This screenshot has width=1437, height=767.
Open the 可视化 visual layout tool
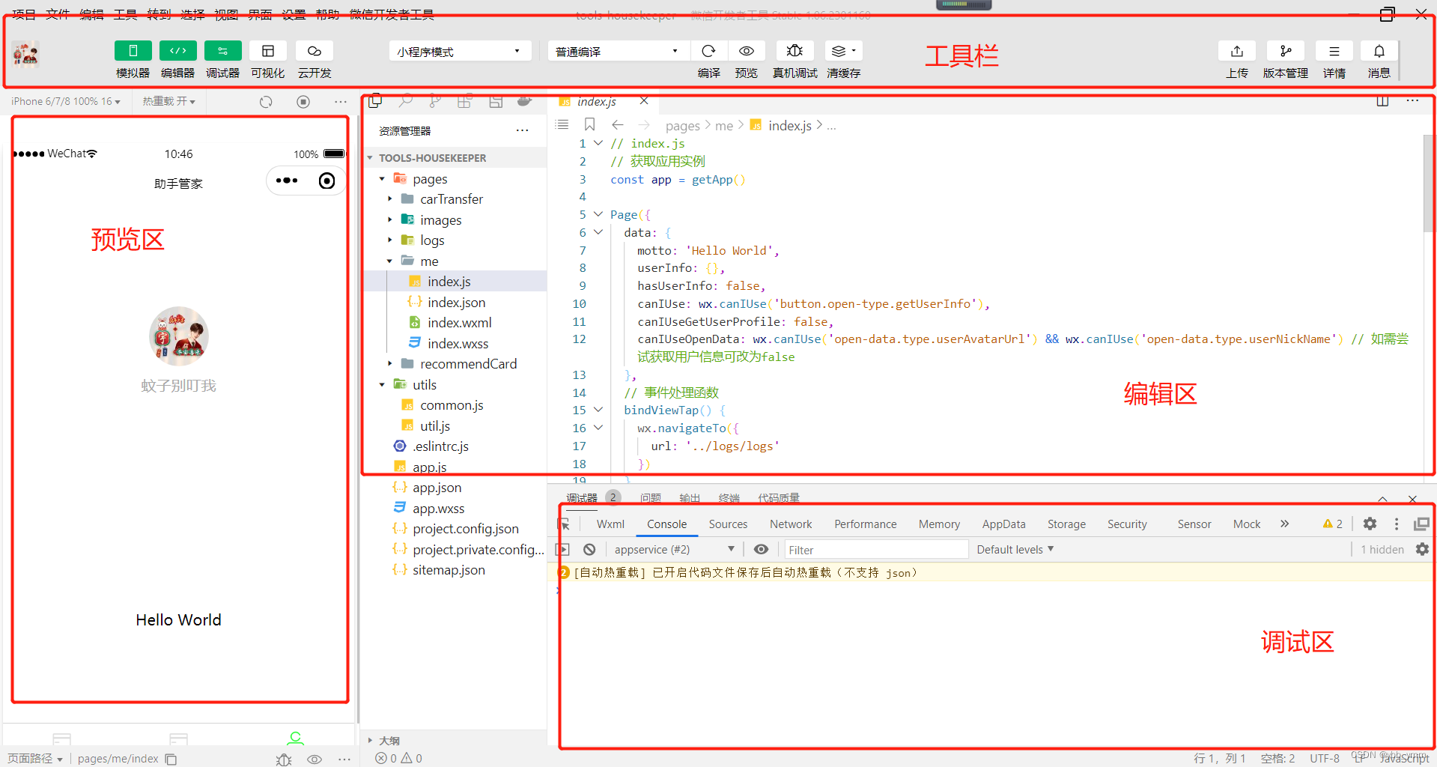[x=267, y=51]
